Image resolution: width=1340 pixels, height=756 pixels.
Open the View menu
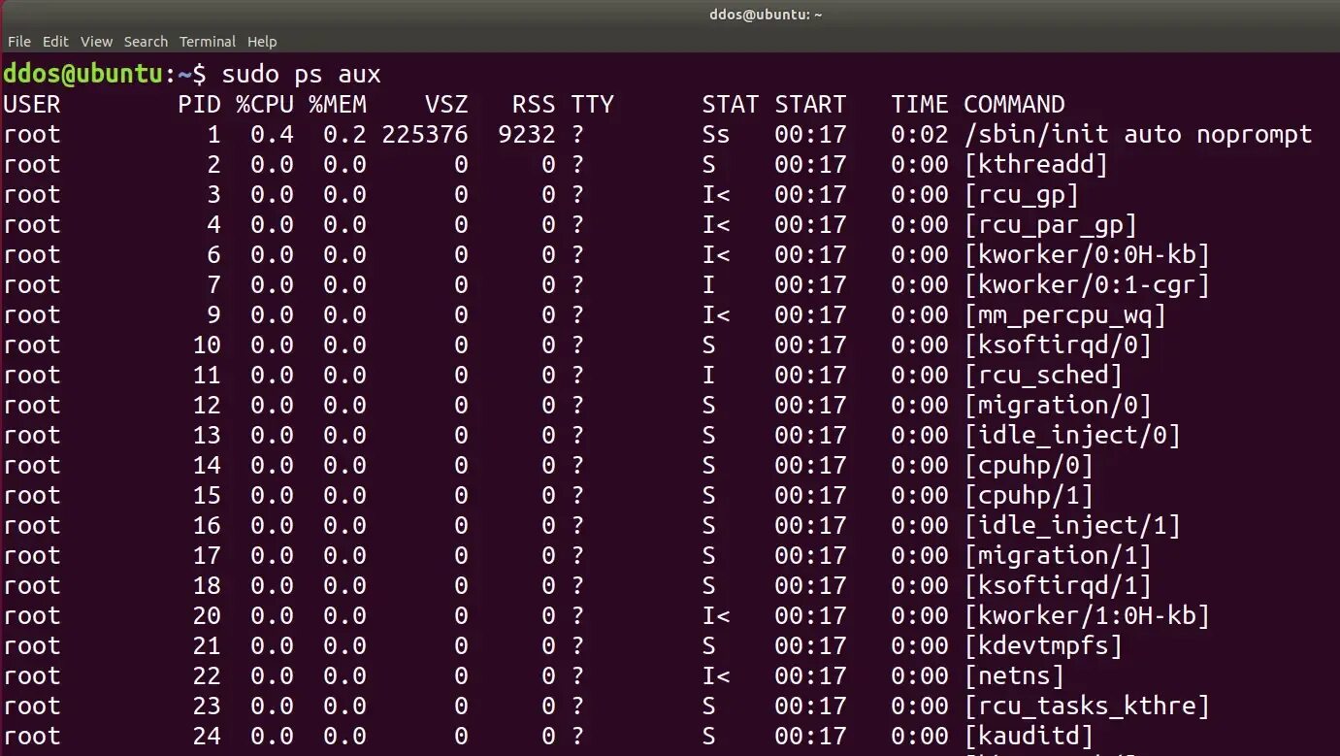[96, 42]
